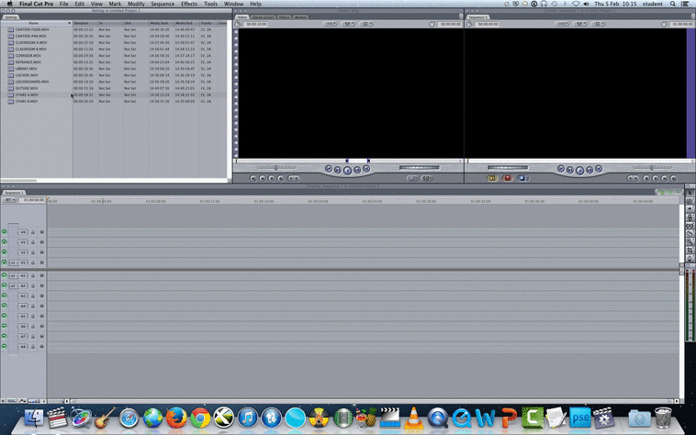Open the Mark menu
696x435 pixels.
(x=115, y=4)
